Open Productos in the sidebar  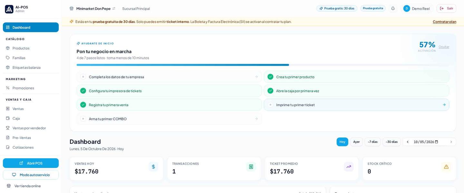[x=31, y=48]
